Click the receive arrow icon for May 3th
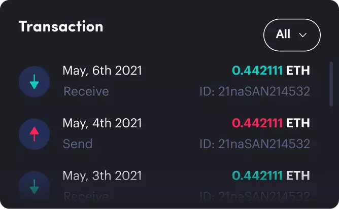The height and width of the screenshot is (209, 339). click(x=34, y=186)
